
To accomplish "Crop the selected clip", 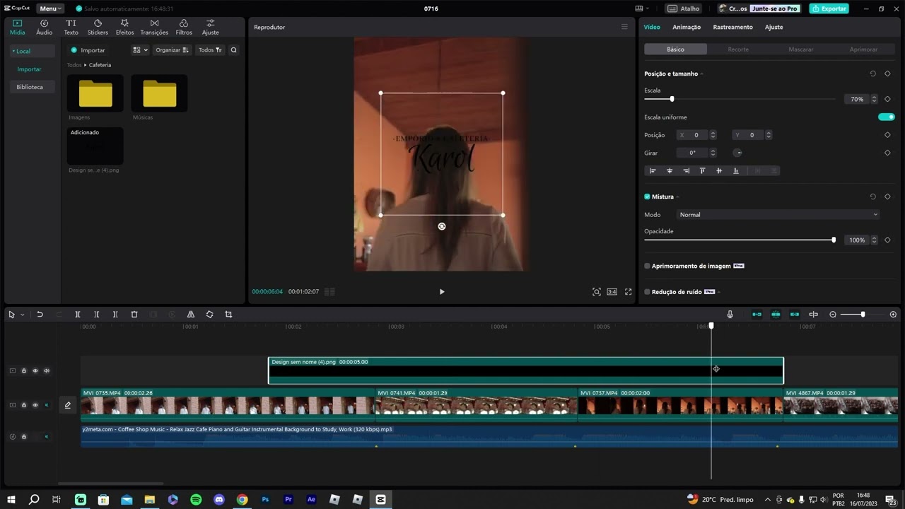I will pyautogui.click(x=228, y=315).
